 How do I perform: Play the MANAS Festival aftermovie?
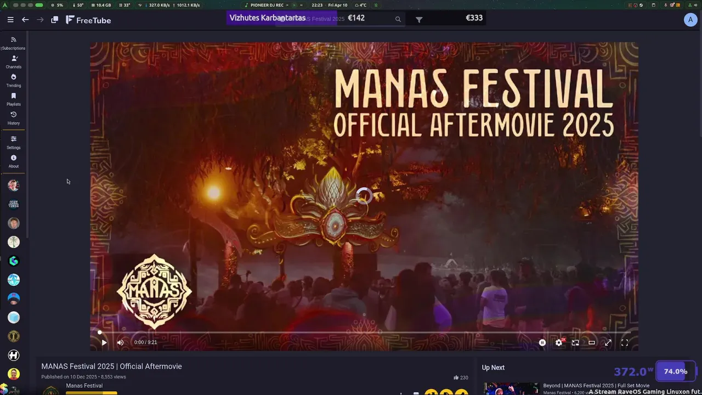tap(104, 342)
